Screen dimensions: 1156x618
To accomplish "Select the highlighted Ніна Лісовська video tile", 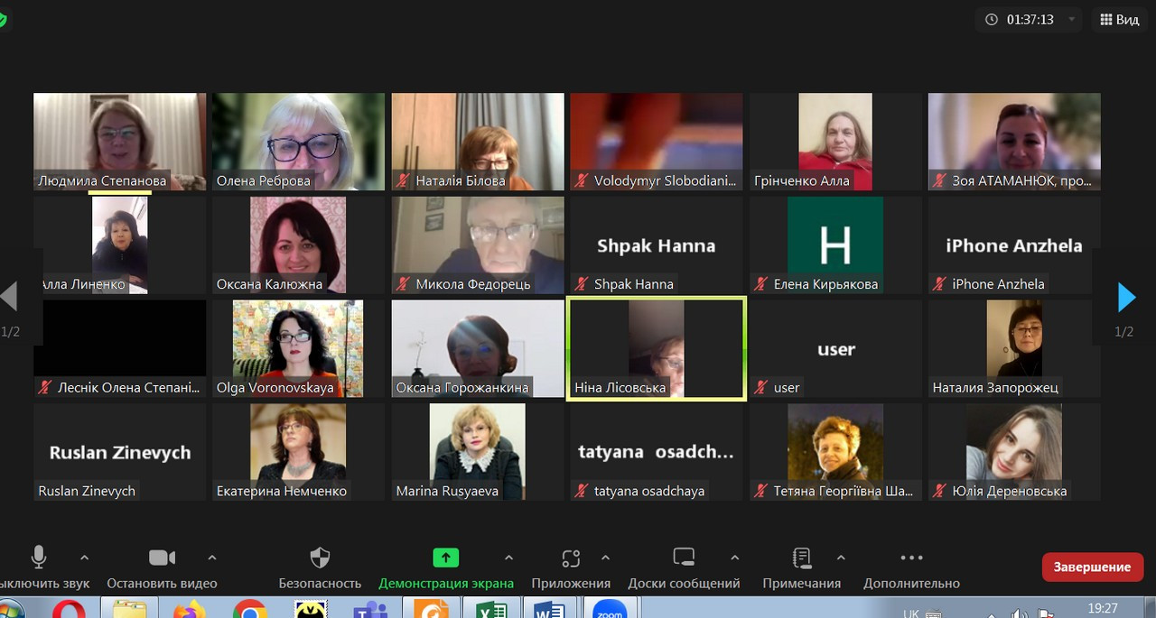I will (x=656, y=347).
